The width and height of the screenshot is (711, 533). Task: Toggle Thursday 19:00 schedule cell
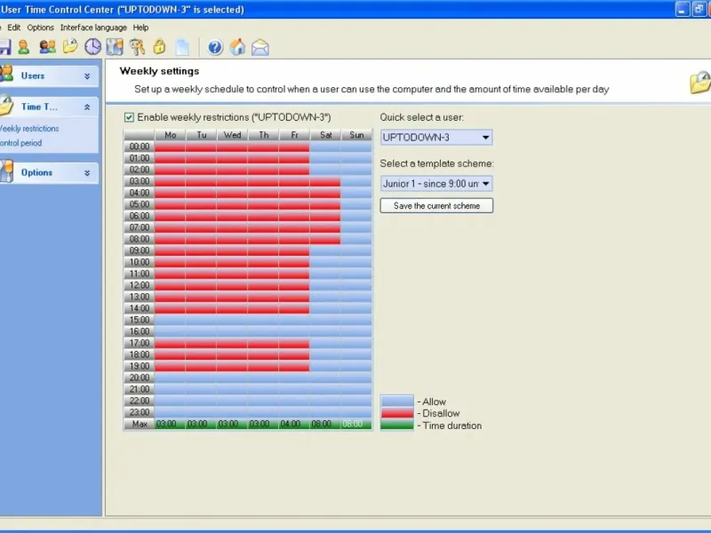[x=263, y=366]
